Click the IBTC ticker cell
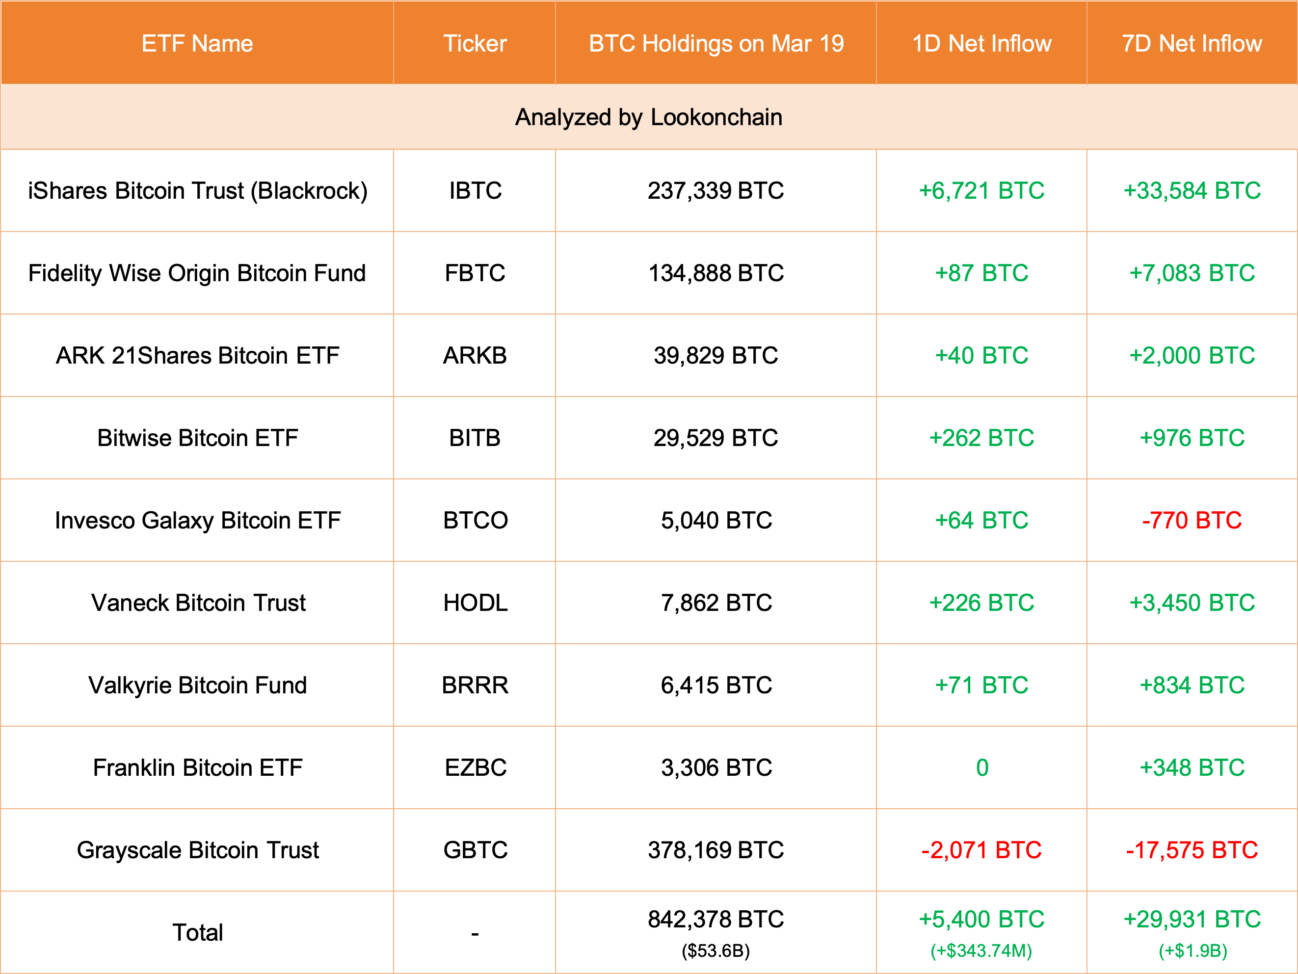1298x974 pixels. [x=476, y=191]
